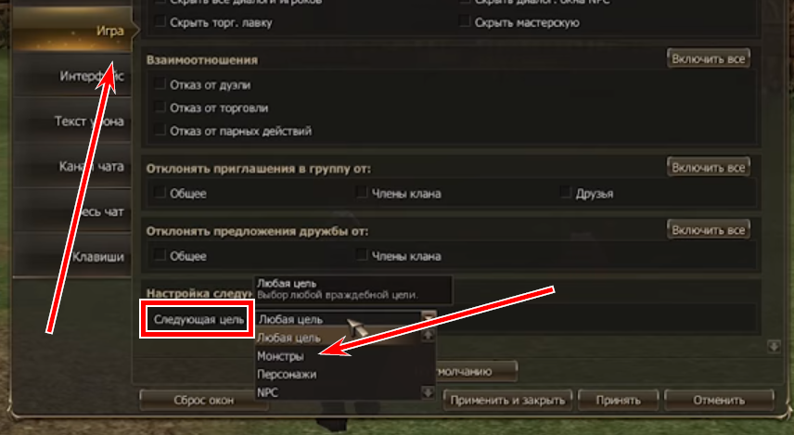Click Включить все for Взаимоотношения
The width and height of the screenshot is (794, 435).
709,58
